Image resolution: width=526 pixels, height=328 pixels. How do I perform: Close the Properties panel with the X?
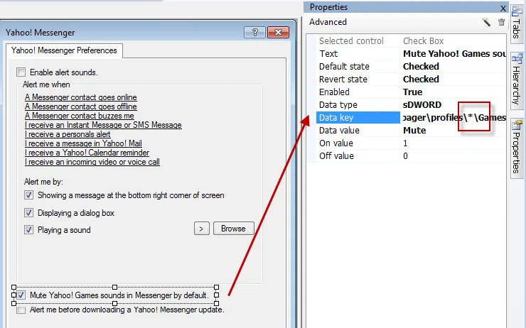(x=503, y=9)
